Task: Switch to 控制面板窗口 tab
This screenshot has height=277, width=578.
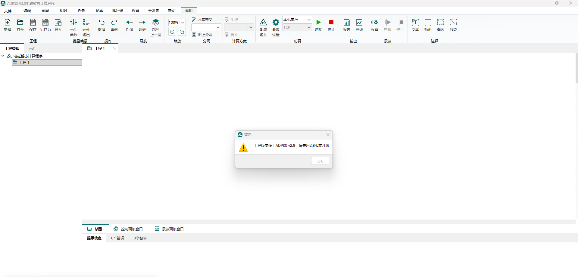Action: tap(128, 229)
